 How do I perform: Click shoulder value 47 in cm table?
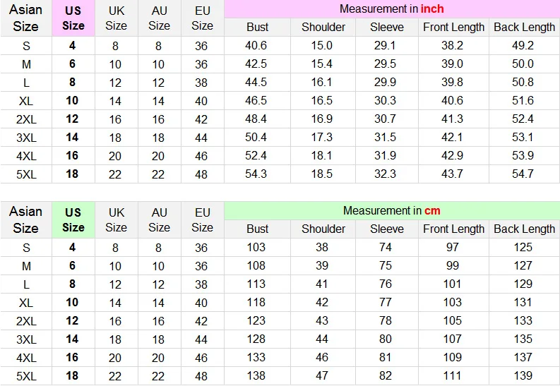[322, 375]
